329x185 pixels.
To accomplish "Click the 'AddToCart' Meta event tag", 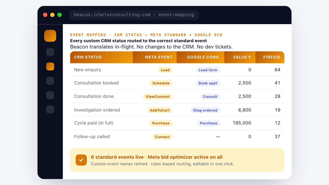I will click(160, 110).
